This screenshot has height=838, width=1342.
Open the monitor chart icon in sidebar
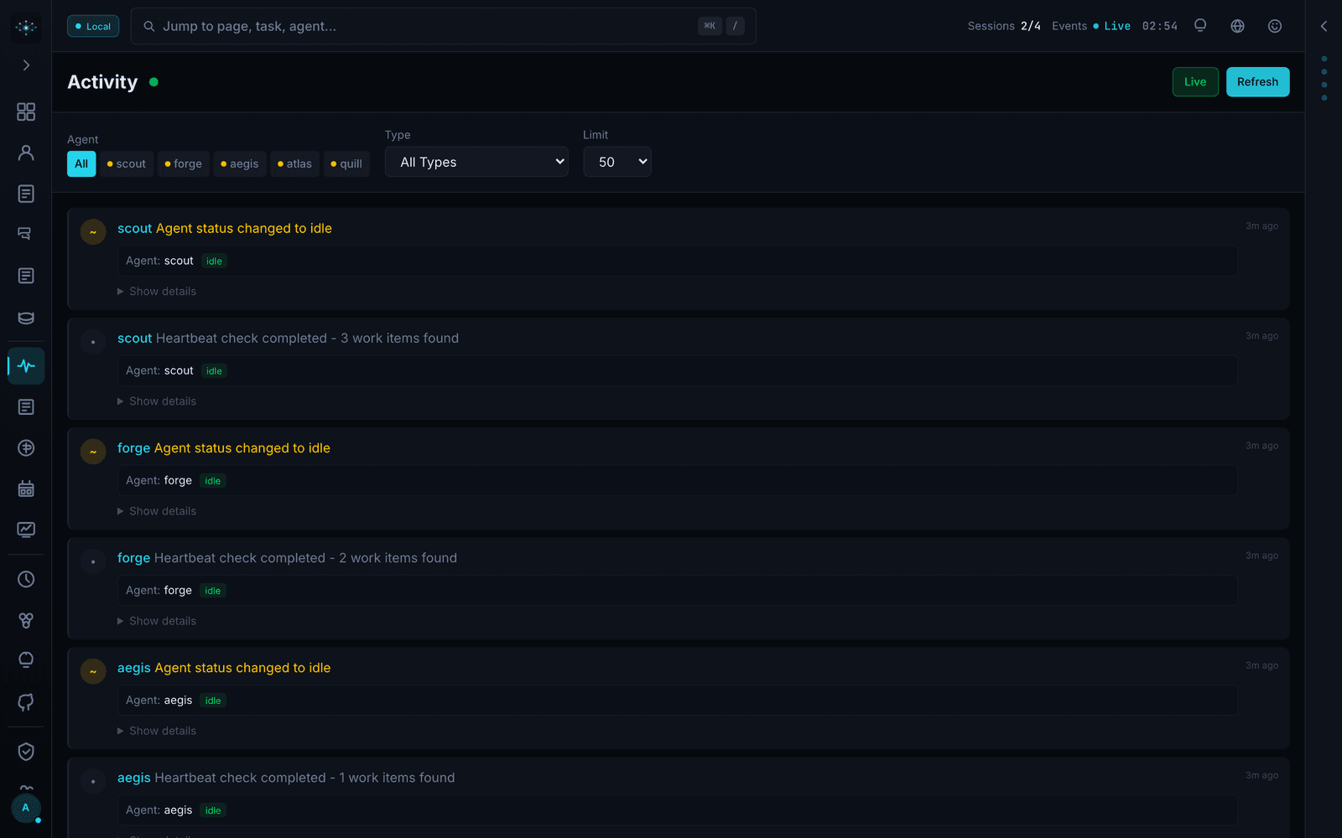click(26, 530)
